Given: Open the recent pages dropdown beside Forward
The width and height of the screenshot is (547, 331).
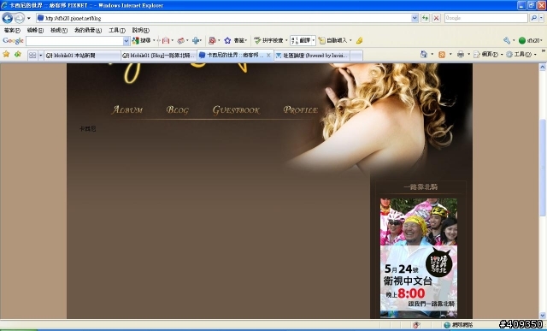Looking at the screenshot, I should [29, 18].
